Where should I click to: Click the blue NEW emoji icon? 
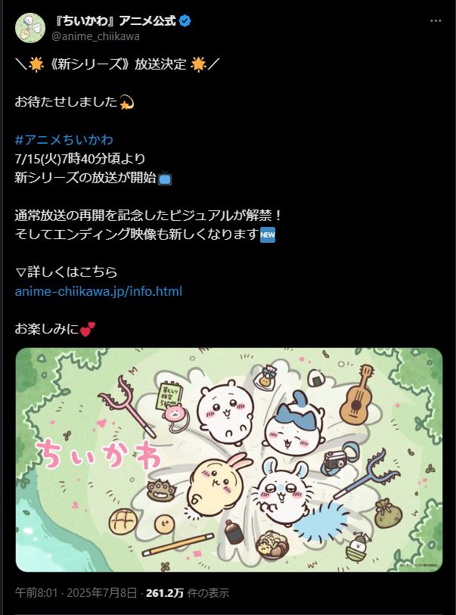[268, 235]
